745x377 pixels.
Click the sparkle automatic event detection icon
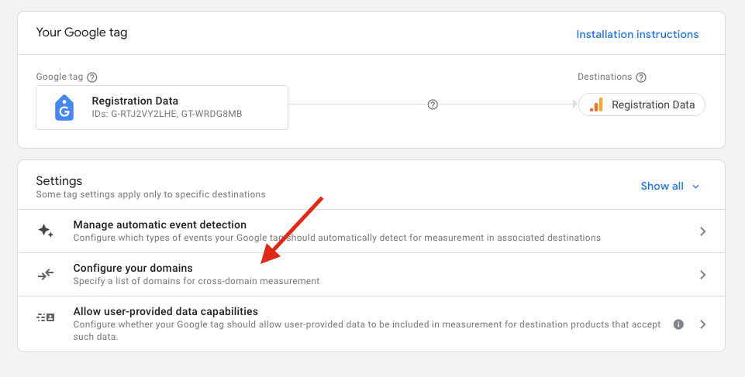(46, 231)
